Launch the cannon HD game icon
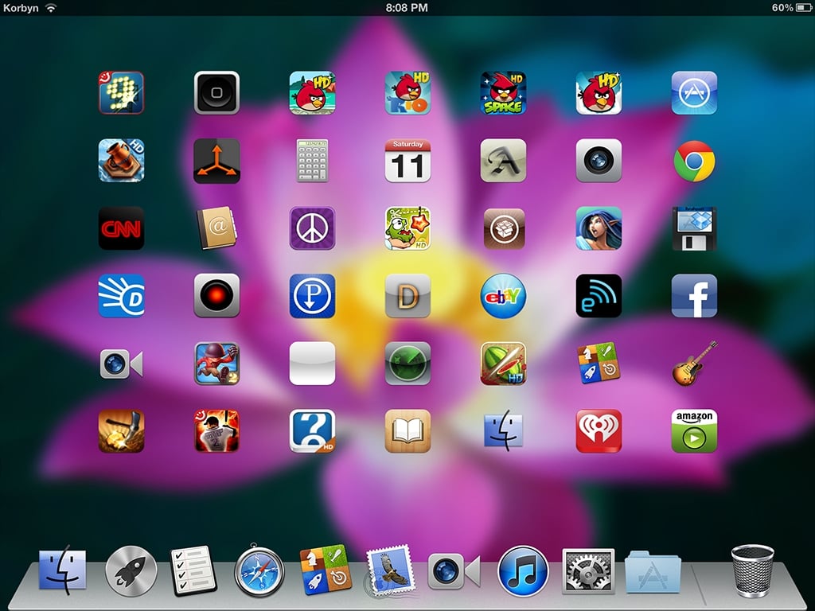Image resolution: width=815 pixels, height=611 pixels. click(x=121, y=161)
